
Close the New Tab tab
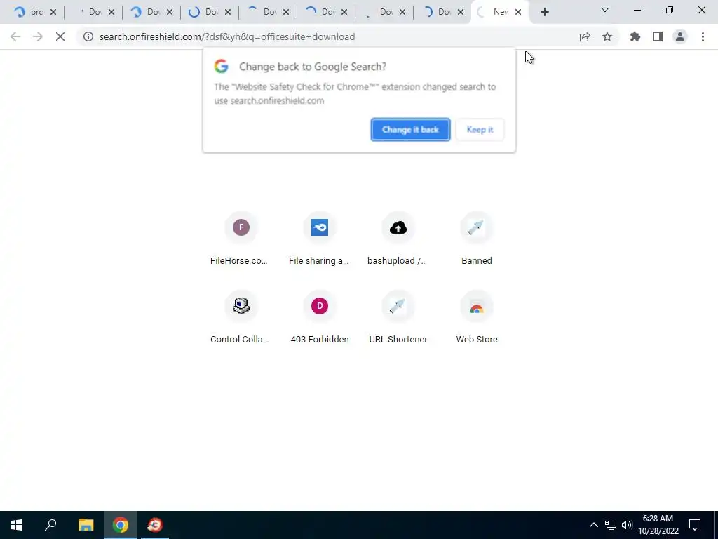tap(518, 12)
